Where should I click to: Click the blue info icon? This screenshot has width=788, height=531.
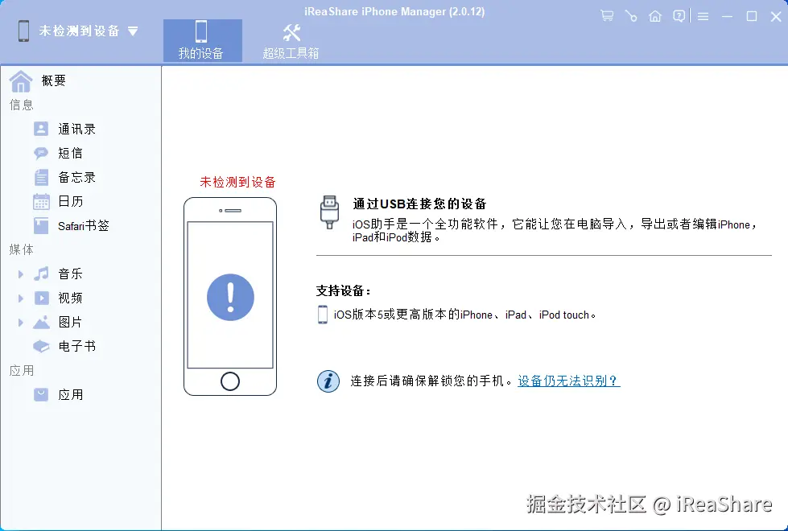(328, 381)
